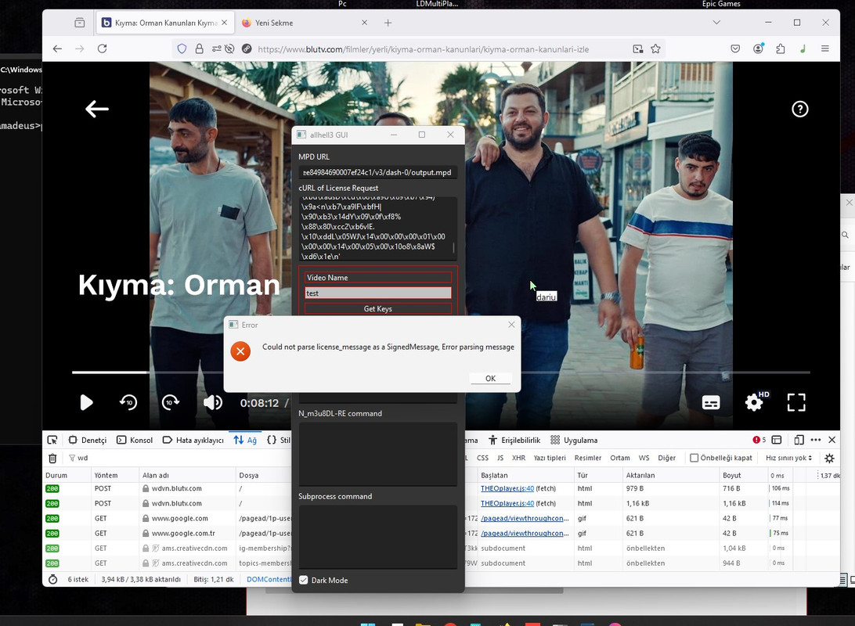Bookmark this page with the star

coord(655,49)
